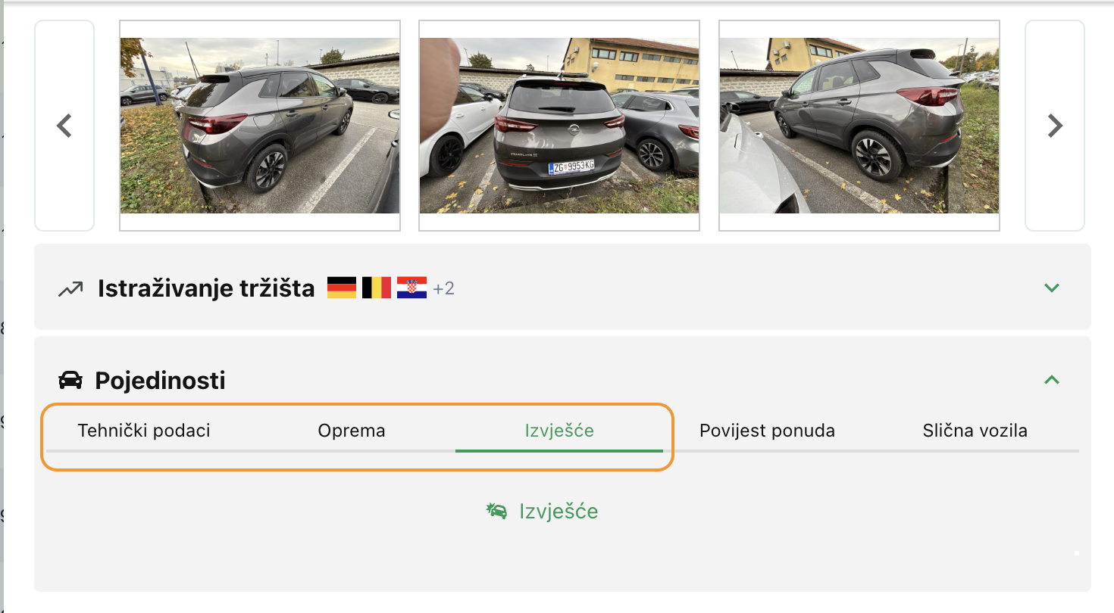Collapse the Pojedinosti section chevron
1114x613 pixels.
pos(1051,380)
